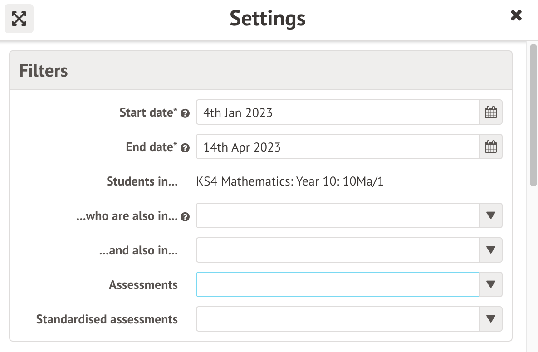The width and height of the screenshot is (538, 352).
Task: Expand the '...and also in...' dropdown arrow
Action: tap(490, 250)
